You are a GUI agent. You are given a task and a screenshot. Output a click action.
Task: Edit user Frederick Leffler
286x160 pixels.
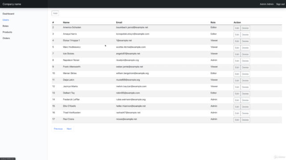coord(237,100)
